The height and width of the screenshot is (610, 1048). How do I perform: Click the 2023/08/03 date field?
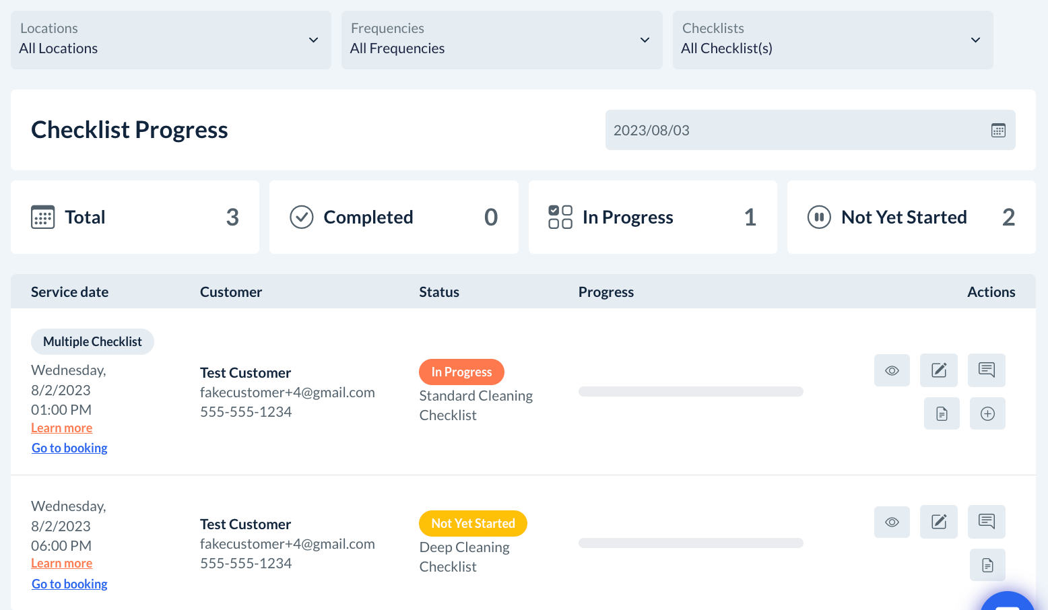tap(810, 130)
